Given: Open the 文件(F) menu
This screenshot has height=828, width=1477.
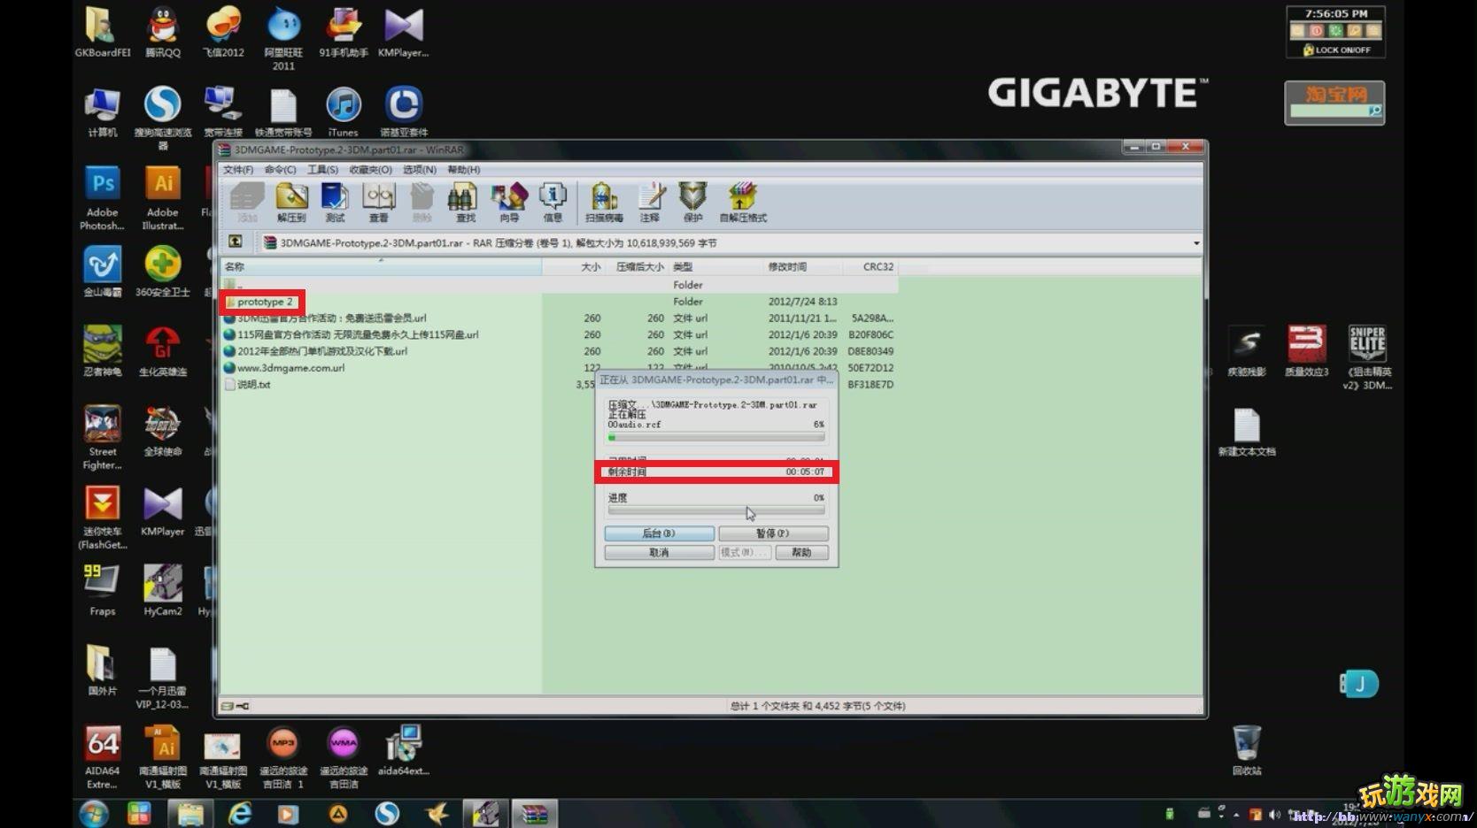Looking at the screenshot, I should click(x=238, y=170).
